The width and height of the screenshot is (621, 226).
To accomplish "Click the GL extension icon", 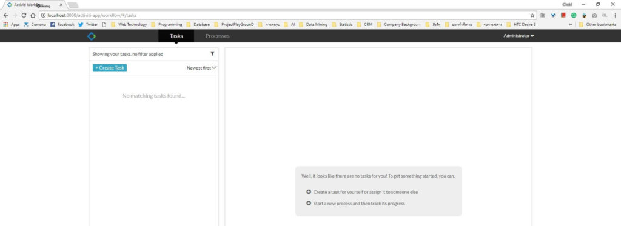I will click(605, 15).
